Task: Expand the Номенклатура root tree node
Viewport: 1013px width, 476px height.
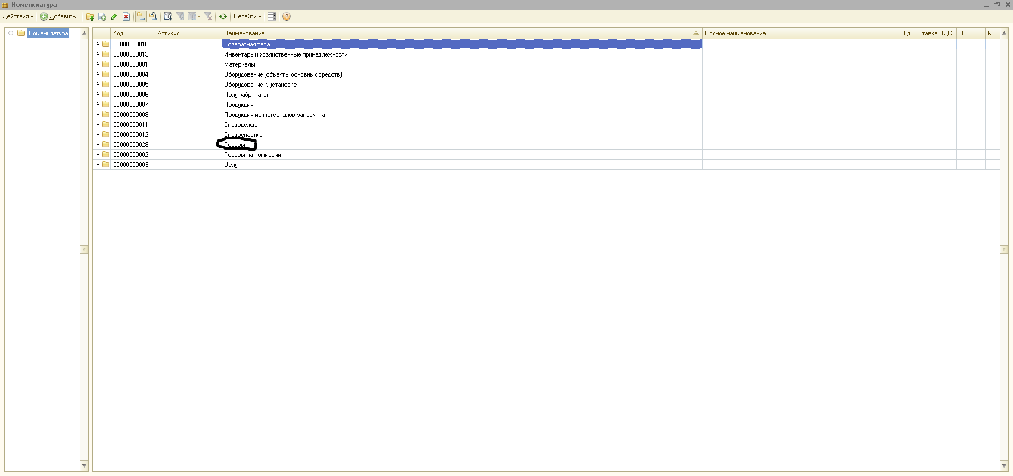Action: (11, 33)
